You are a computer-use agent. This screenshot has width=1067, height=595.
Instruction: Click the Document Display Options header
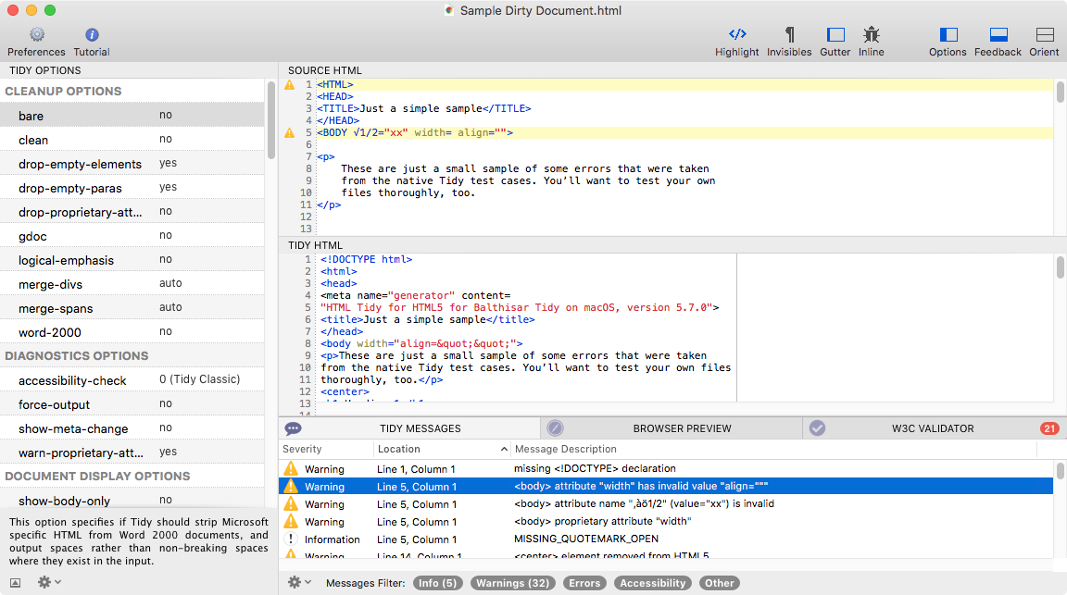tap(97, 476)
